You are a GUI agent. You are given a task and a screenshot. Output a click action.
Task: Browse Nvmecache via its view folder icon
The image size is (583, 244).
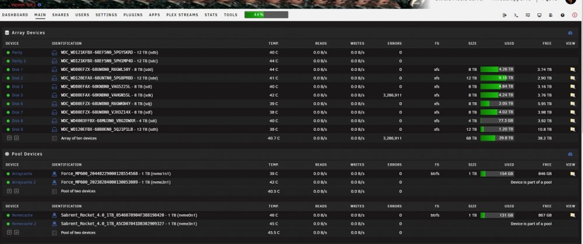tap(573, 215)
